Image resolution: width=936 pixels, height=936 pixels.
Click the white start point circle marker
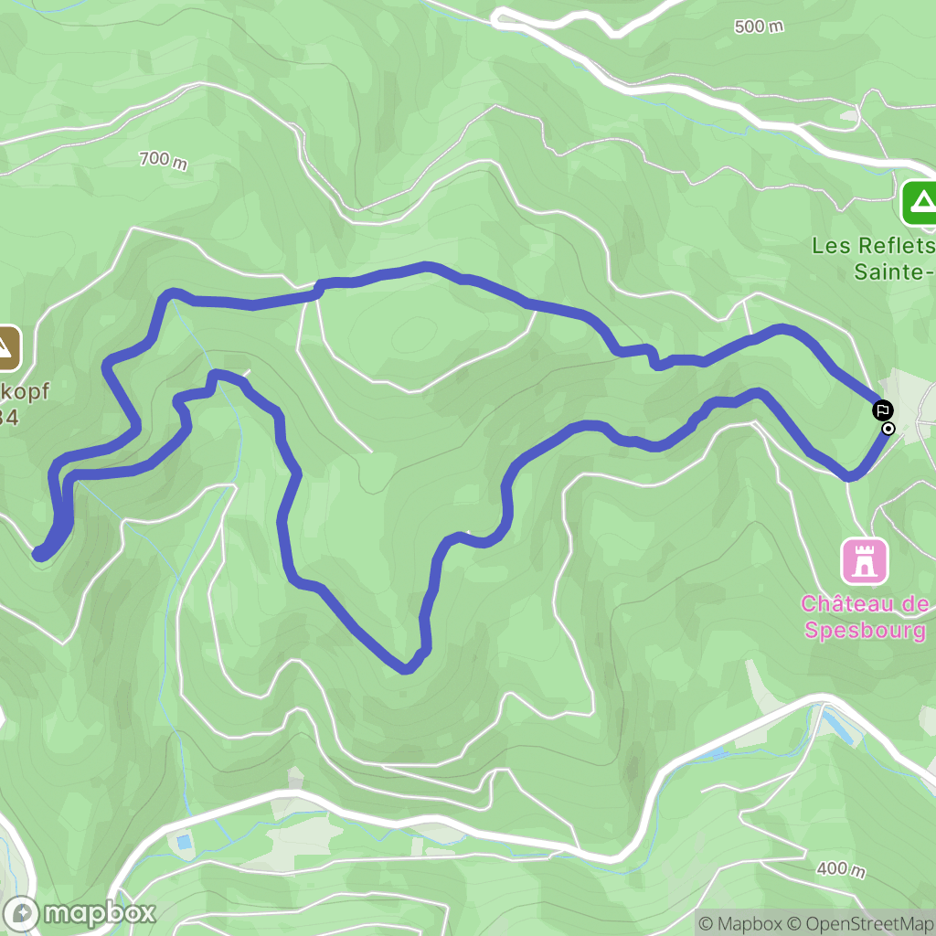[888, 429]
